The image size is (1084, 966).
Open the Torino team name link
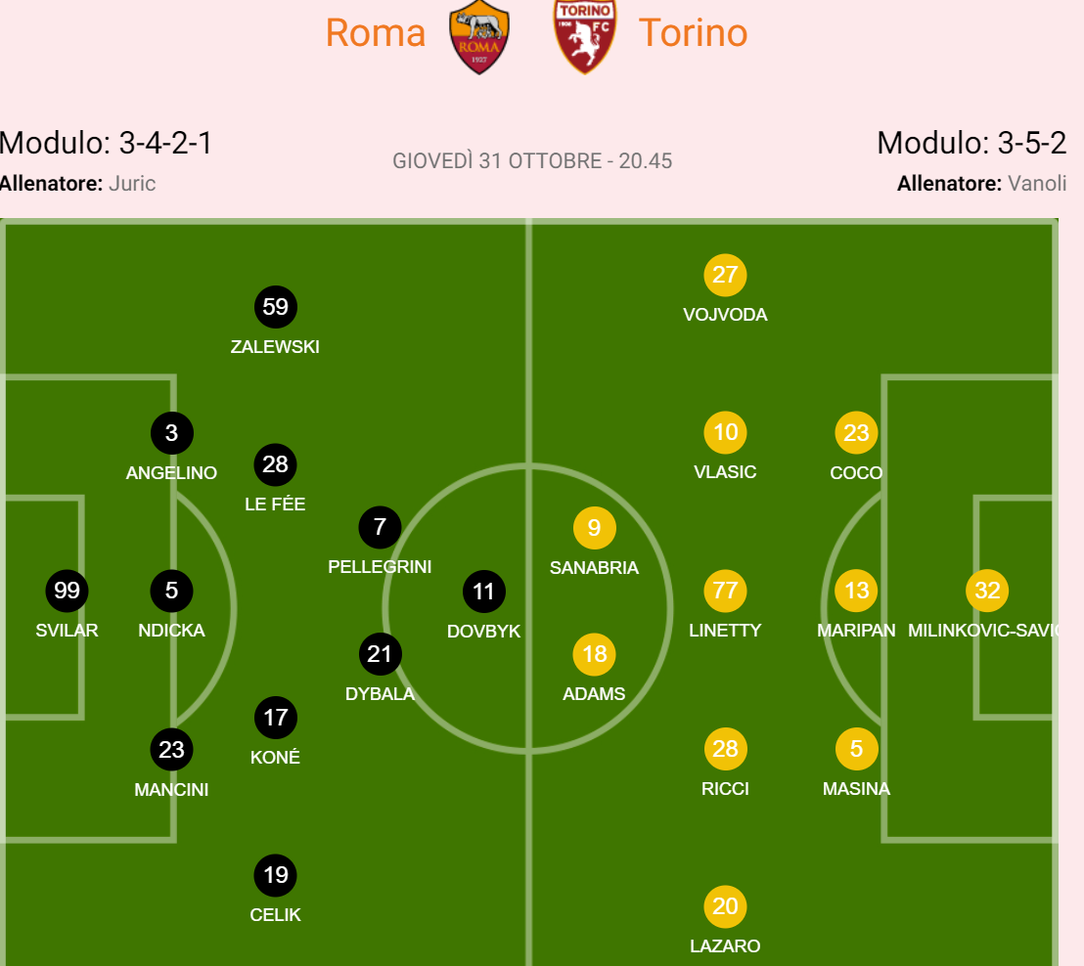point(693,33)
